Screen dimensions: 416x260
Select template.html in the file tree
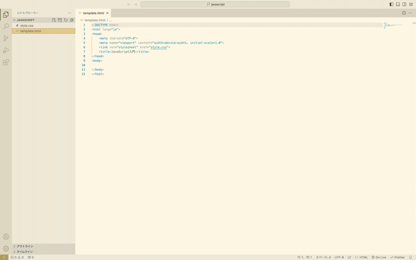(x=44, y=31)
